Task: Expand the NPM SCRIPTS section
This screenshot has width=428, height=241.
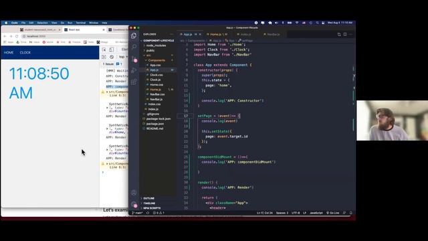Action: point(152,208)
